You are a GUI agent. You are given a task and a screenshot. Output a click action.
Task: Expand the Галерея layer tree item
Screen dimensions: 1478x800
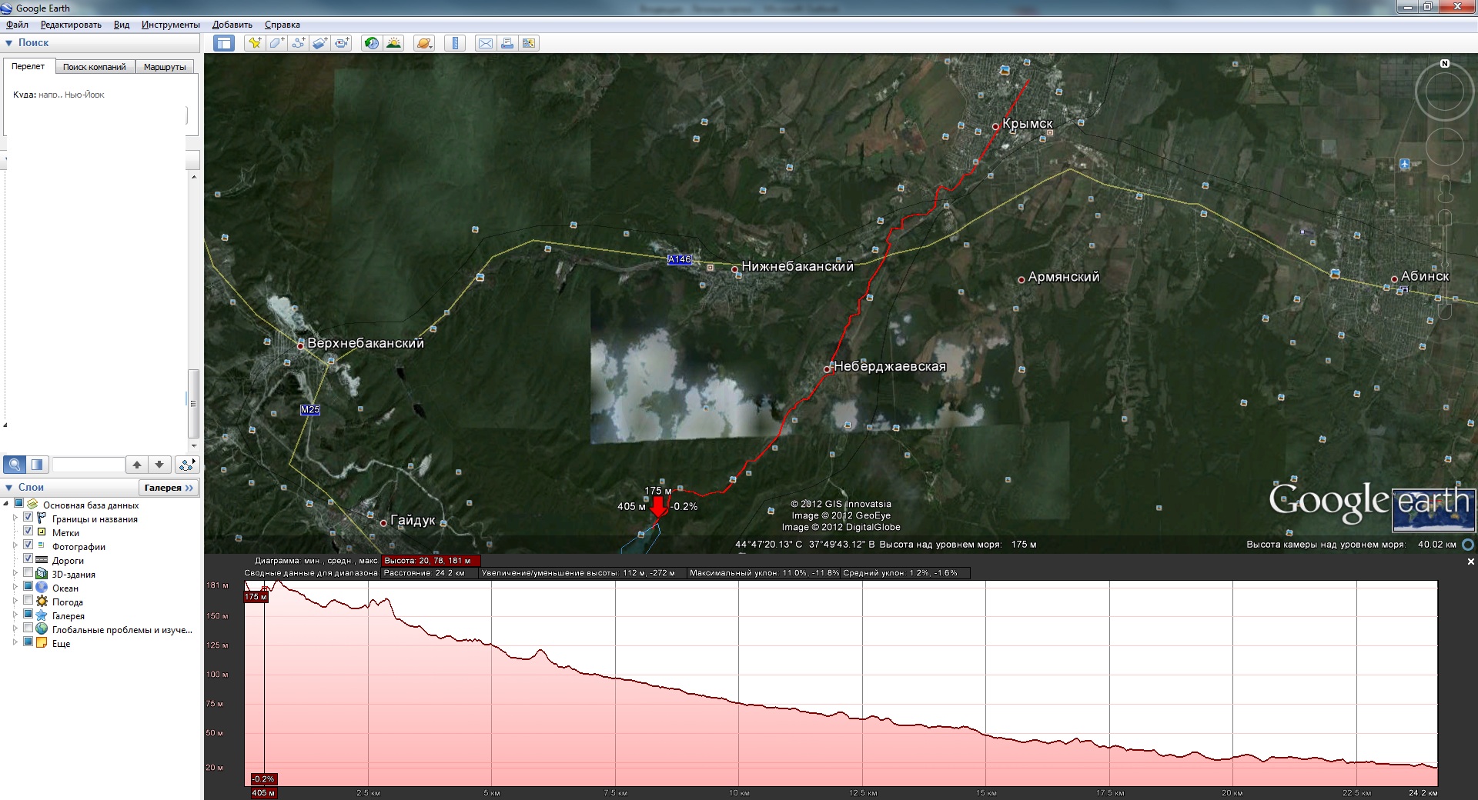click(15, 615)
